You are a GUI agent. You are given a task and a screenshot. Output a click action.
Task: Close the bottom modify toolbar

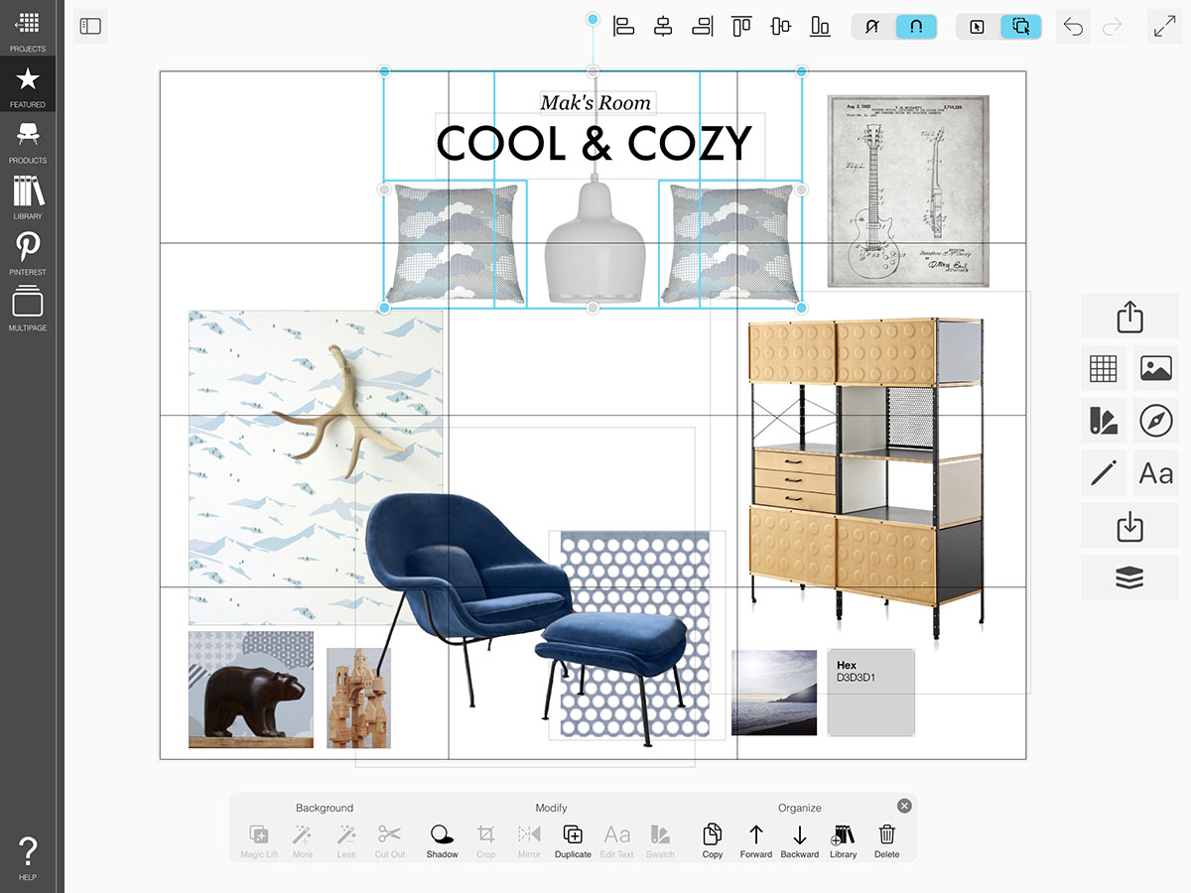[903, 806]
